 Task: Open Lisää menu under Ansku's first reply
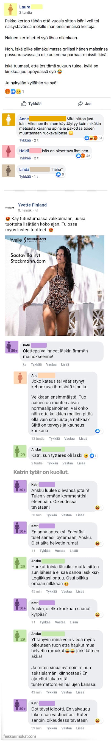(x=81, y=463)
